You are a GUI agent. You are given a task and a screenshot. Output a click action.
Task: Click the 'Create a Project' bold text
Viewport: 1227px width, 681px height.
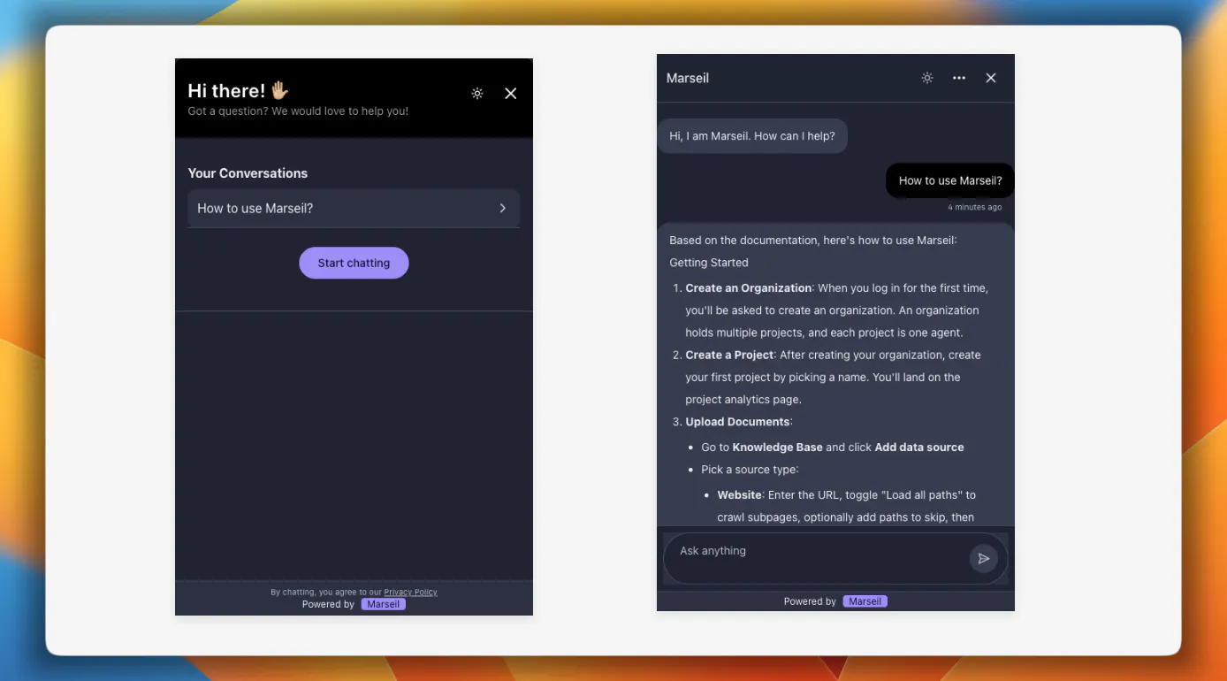click(730, 355)
